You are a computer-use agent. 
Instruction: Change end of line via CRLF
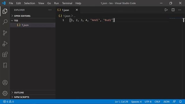157,102
